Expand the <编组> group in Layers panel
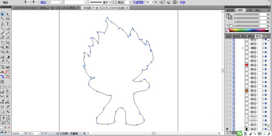Image resolution: width=272 pixels, height=136 pixels. click(243, 48)
